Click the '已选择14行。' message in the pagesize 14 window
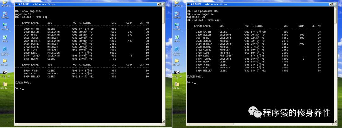This screenshot has width=342, height=128. (23, 83)
